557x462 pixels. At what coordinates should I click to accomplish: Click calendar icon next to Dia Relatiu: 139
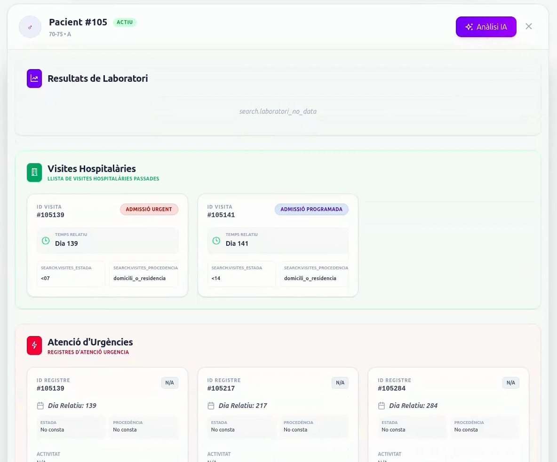click(40, 406)
